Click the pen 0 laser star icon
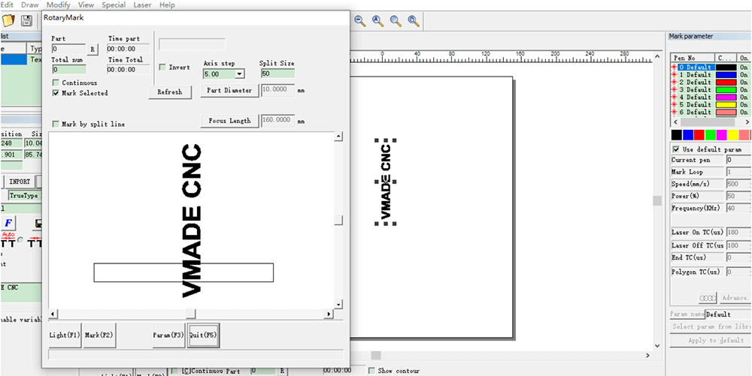 click(x=674, y=68)
